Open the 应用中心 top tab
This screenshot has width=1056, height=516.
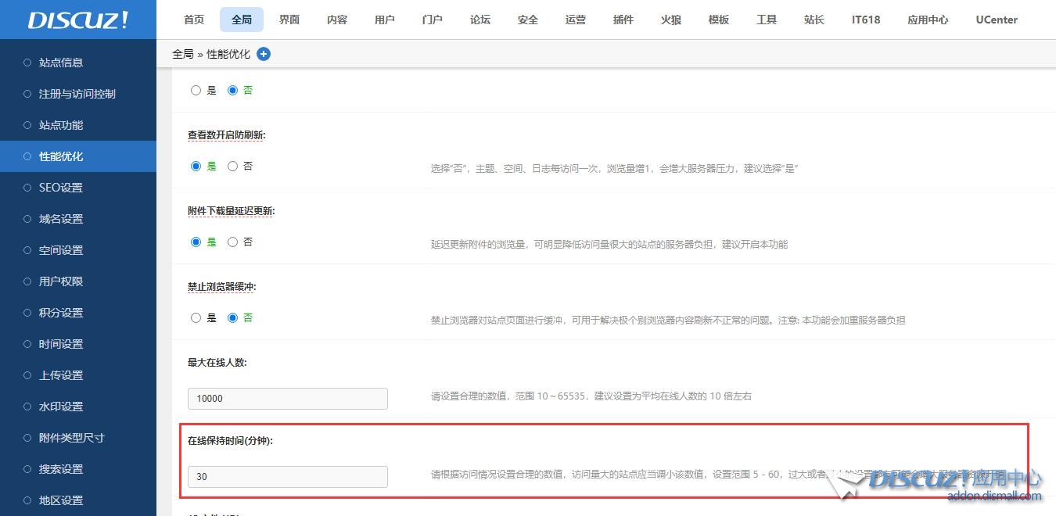(928, 20)
